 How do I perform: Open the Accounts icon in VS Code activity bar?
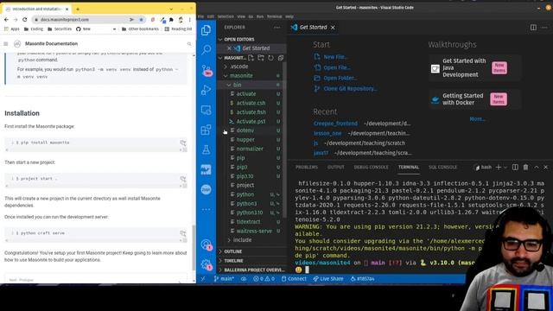pyautogui.click(x=207, y=244)
